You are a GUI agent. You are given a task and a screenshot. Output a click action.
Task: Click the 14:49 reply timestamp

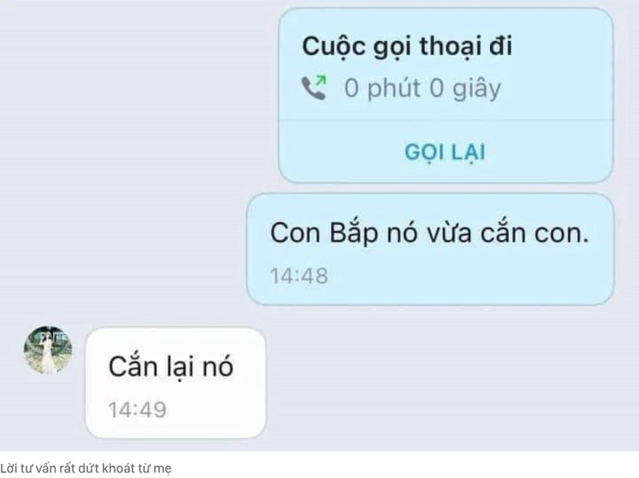click(138, 410)
